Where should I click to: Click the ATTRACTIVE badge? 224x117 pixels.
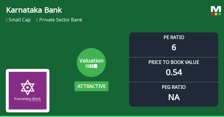tap(91, 86)
